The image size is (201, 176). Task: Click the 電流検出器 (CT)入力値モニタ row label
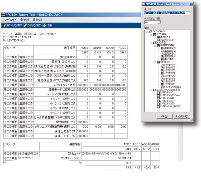[x=56, y=80]
